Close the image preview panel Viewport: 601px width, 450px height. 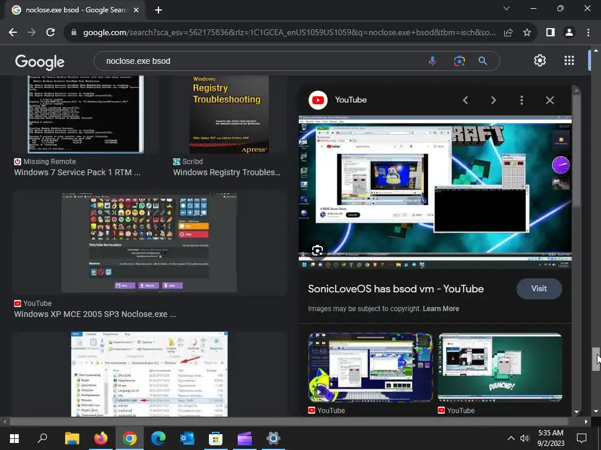coord(549,100)
